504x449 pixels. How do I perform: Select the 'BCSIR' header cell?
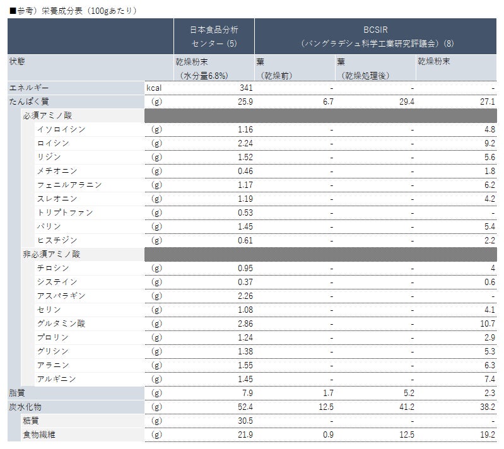coord(375,37)
